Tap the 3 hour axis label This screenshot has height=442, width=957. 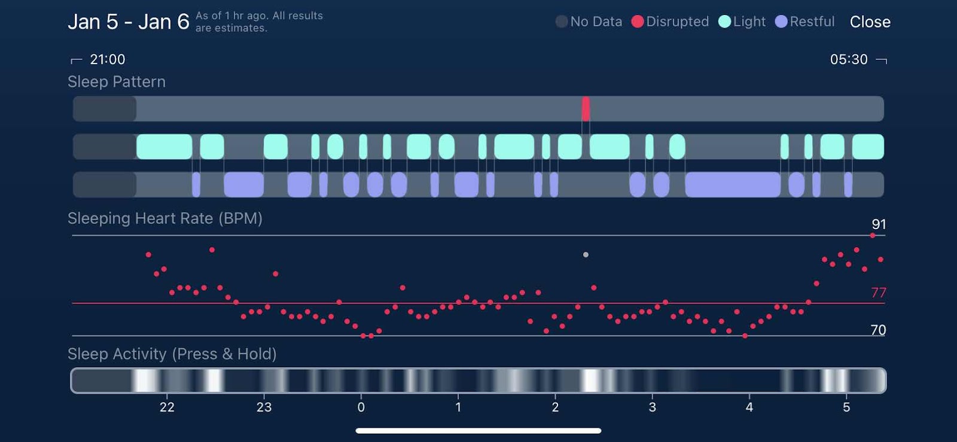(x=652, y=407)
